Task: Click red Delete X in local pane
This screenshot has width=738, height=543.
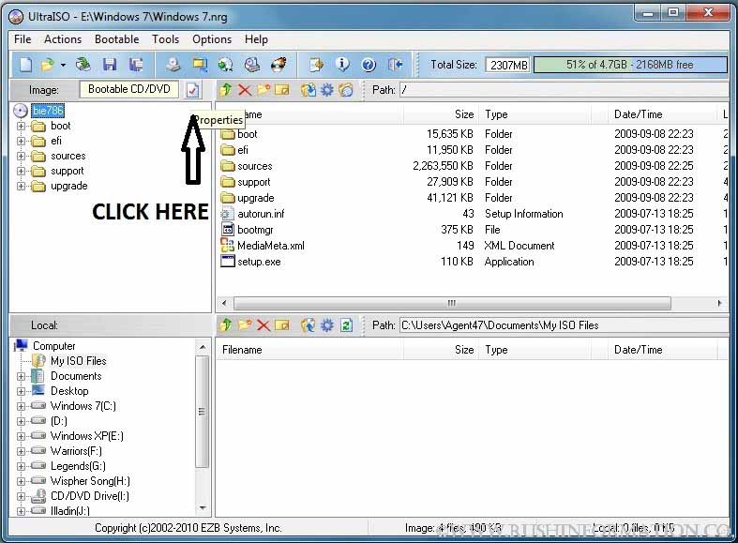Action: (264, 325)
